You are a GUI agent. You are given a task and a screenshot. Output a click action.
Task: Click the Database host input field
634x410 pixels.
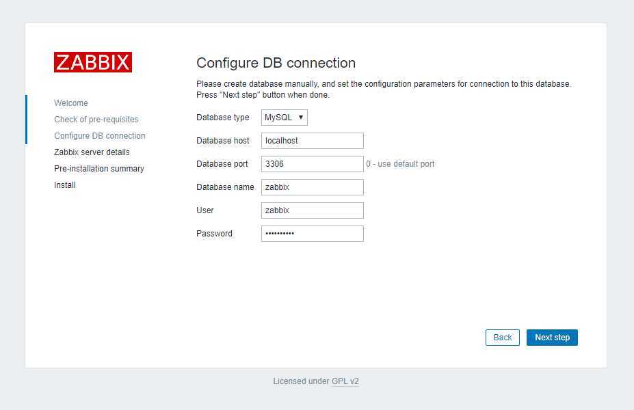(313, 141)
